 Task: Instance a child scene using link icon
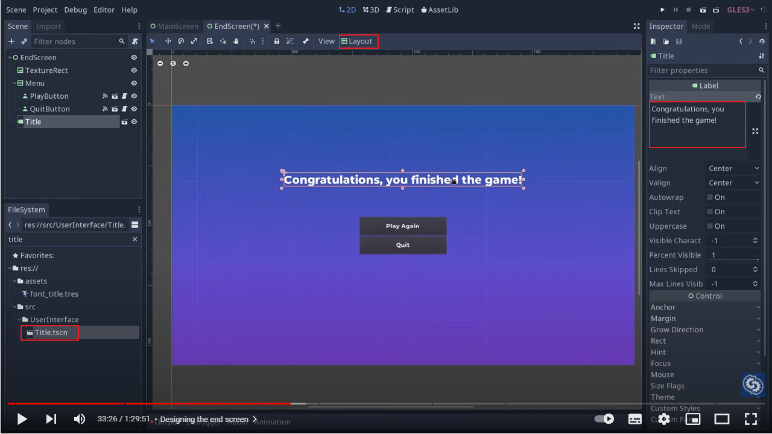(24, 42)
